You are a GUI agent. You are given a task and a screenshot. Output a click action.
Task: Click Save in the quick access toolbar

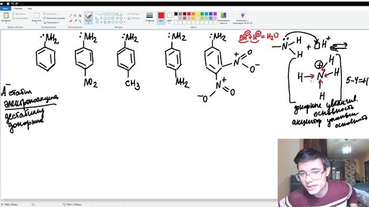click(7, 4)
